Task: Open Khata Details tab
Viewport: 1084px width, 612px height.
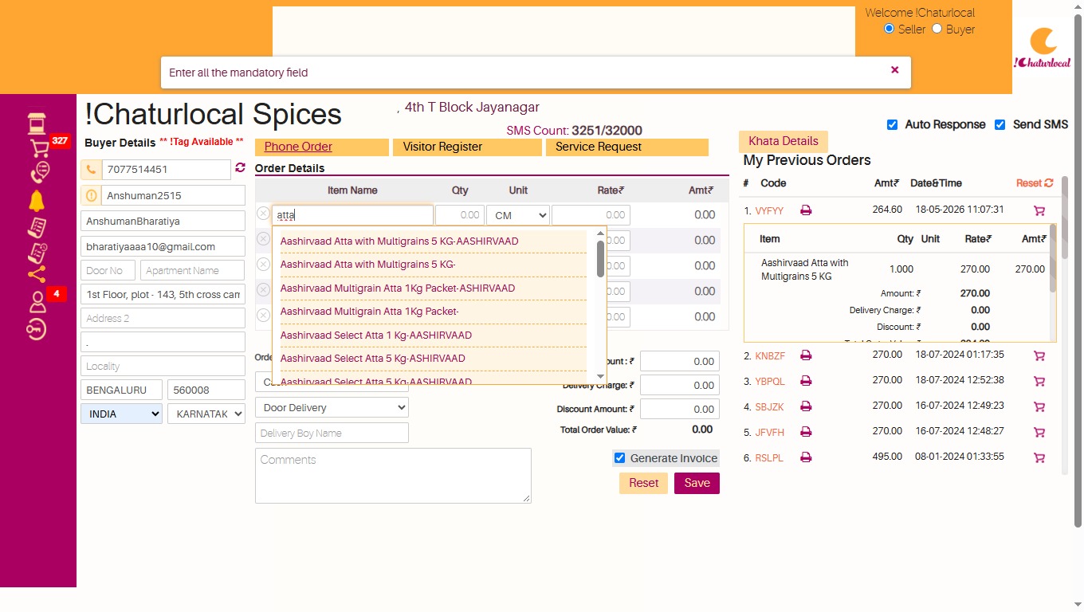Action: click(x=784, y=141)
